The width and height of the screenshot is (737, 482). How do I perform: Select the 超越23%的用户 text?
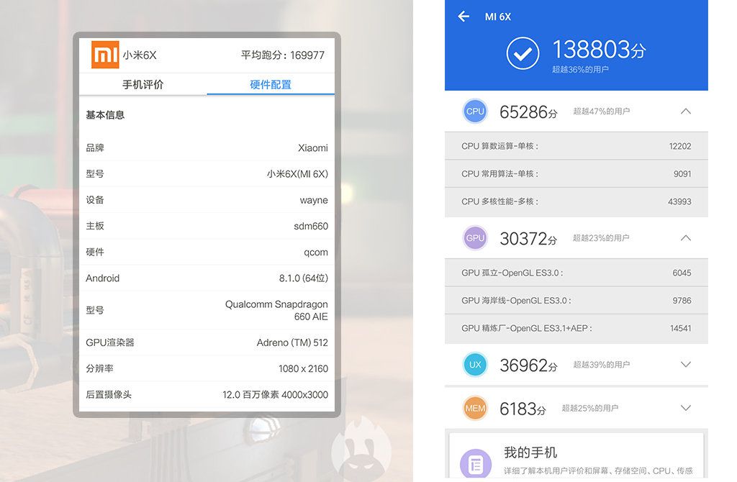(601, 238)
